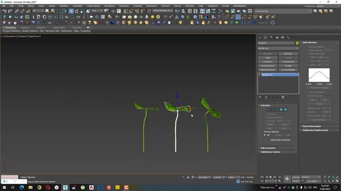The image size is (341, 191).
Task: Open the Workspaces dropdown
Action: tap(329, 6)
